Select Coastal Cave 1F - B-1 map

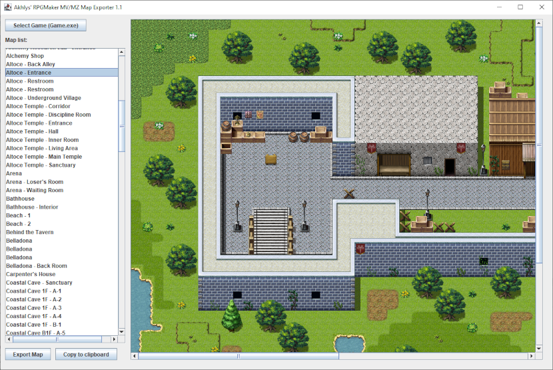coord(62,325)
